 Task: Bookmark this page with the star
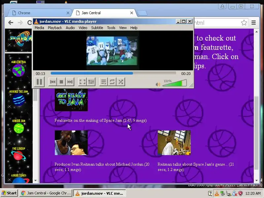click(x=244, y=22)
